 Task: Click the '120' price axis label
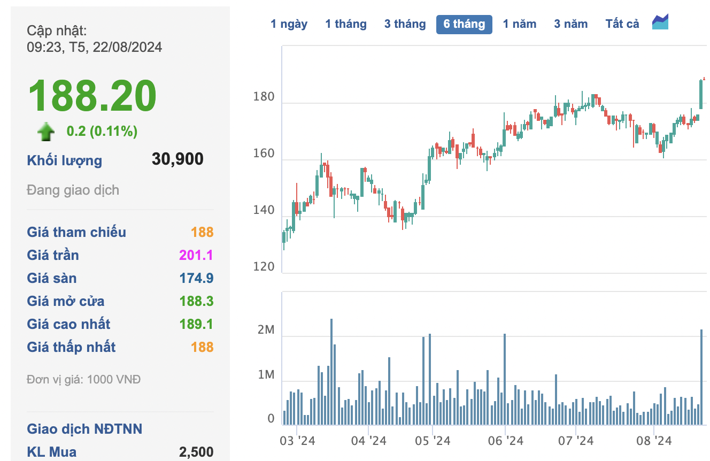pos(264,267)
